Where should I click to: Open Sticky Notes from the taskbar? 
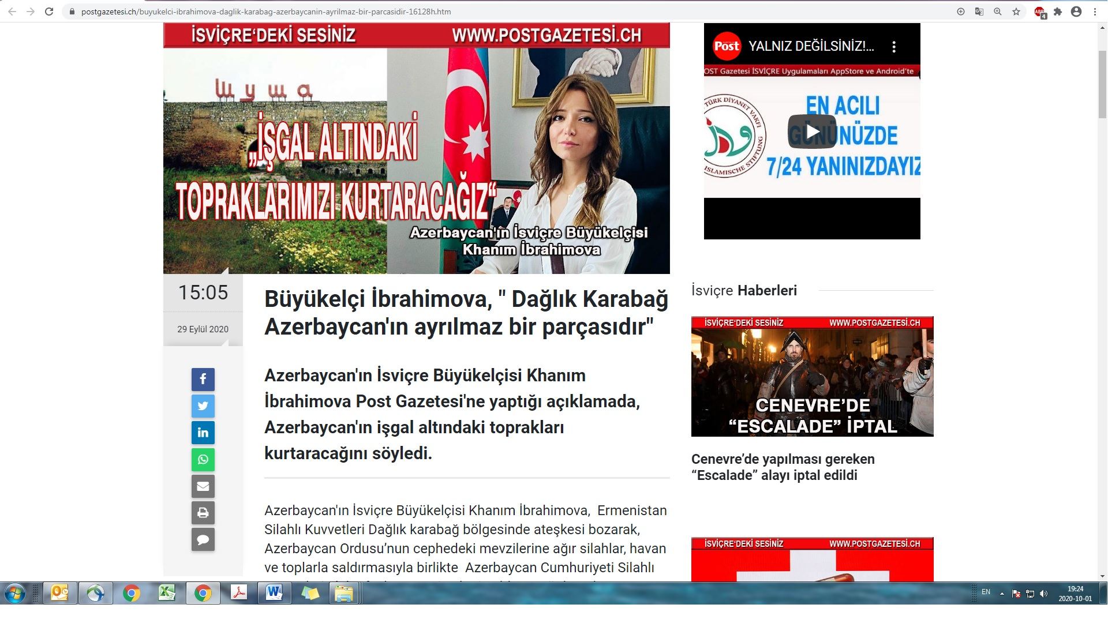point(310,593)
